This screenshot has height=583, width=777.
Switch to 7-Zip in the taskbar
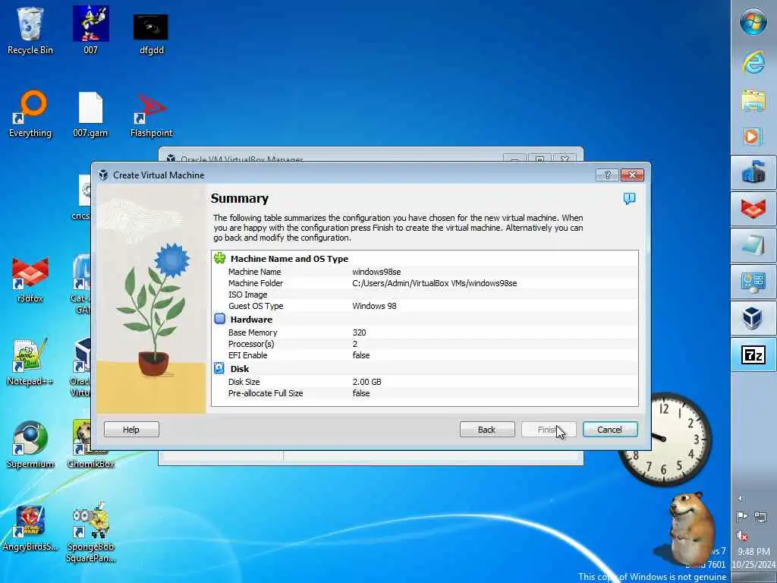point(753,355)
